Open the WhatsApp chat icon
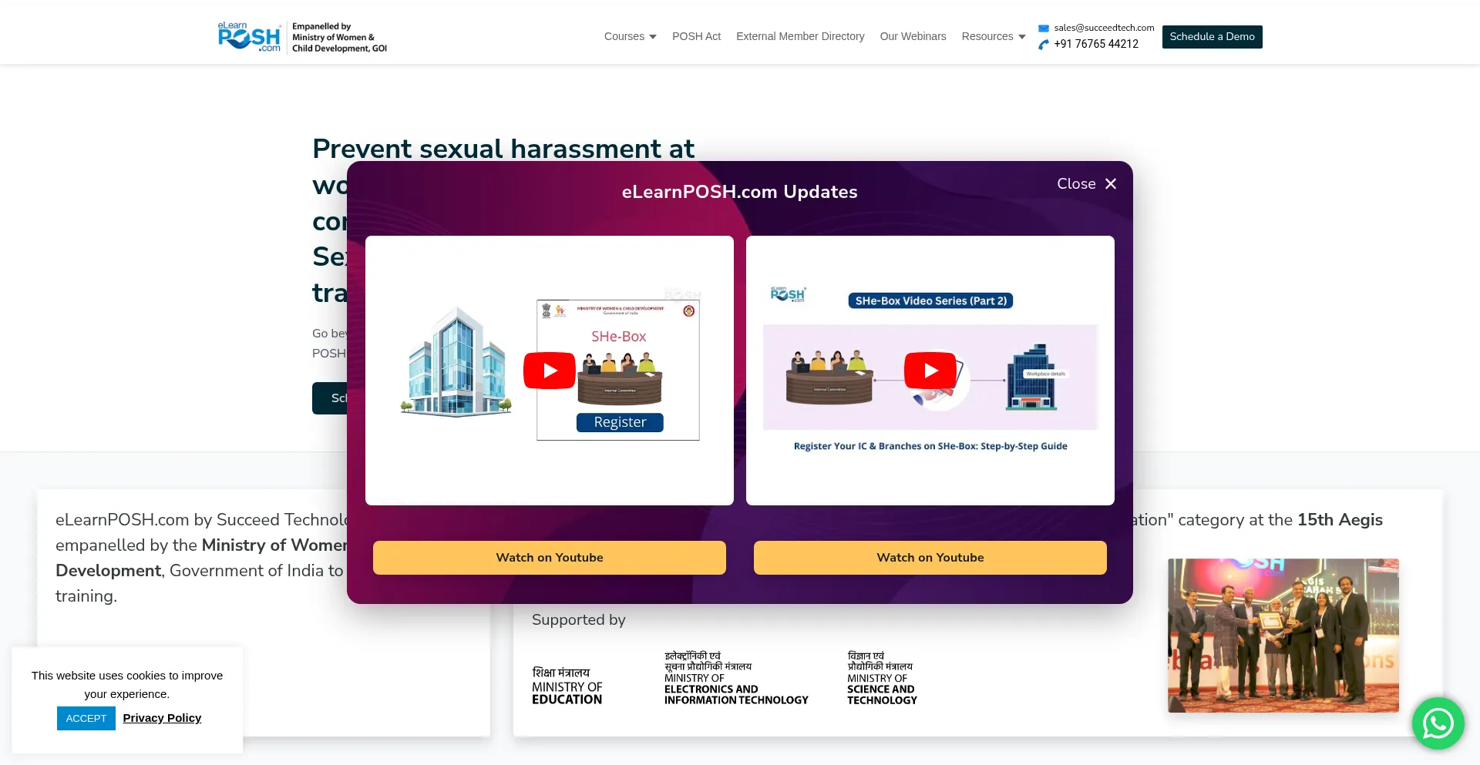The height and width of the screenshot is (765, 1480). tap(1438, 723)
